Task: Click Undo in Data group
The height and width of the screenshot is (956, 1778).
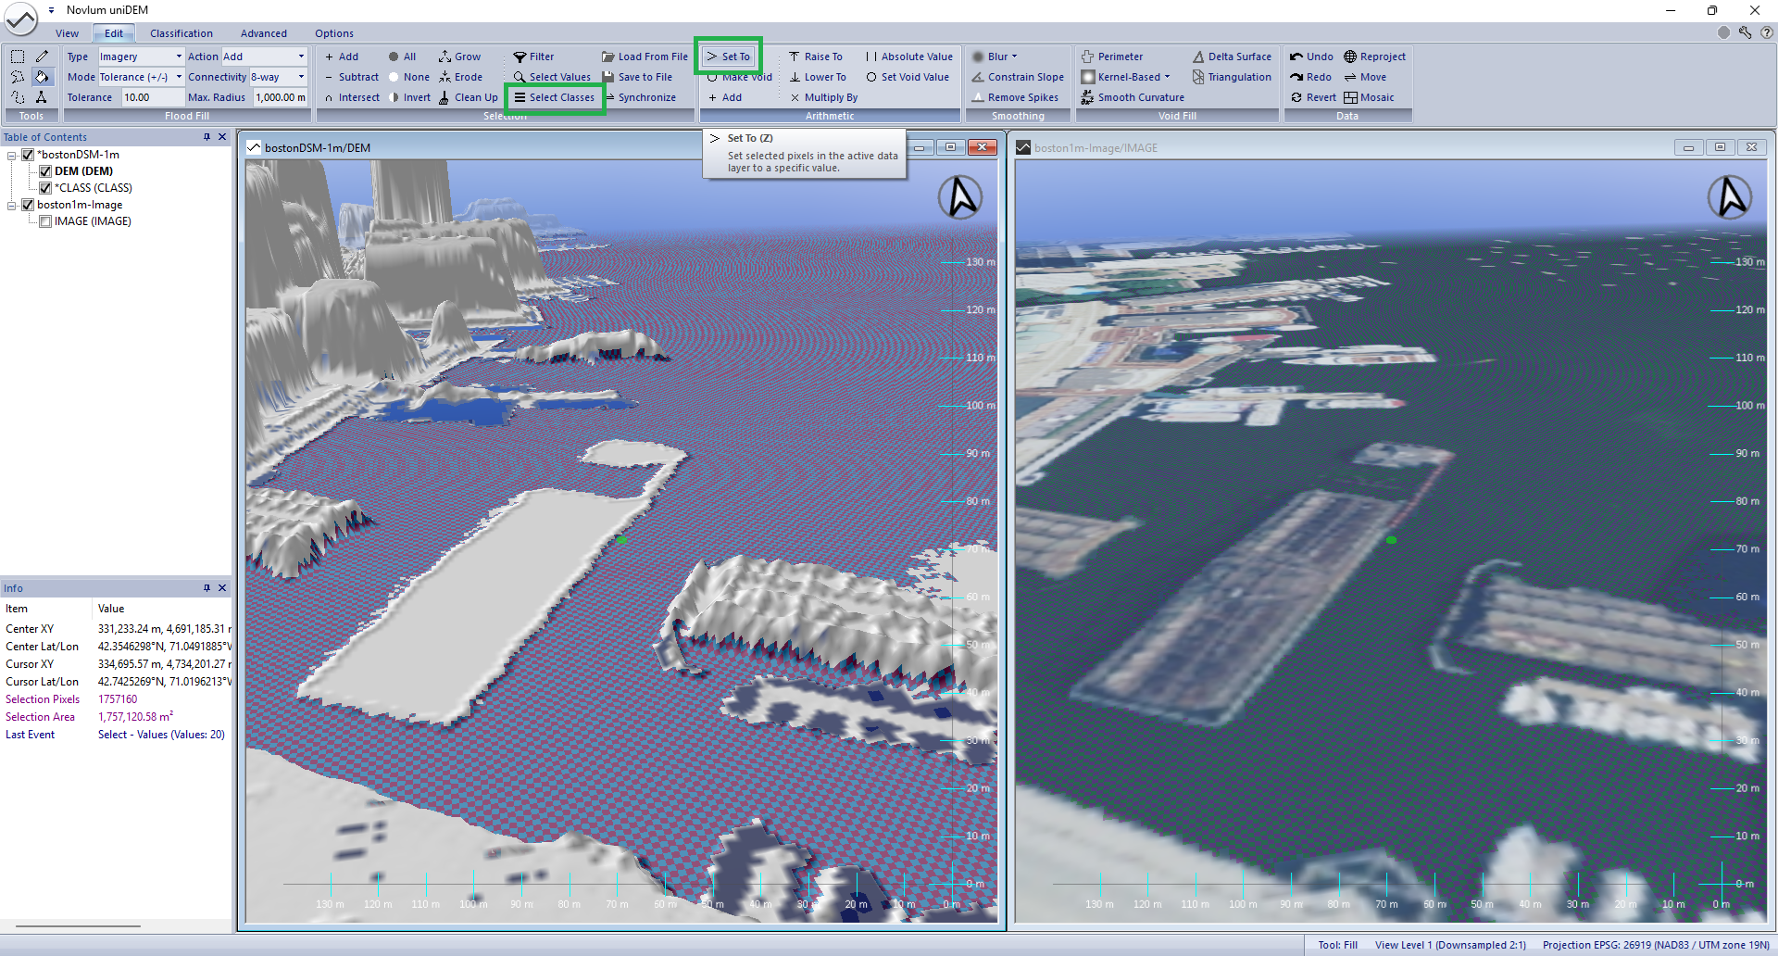Action: (x=1311, y=57)
